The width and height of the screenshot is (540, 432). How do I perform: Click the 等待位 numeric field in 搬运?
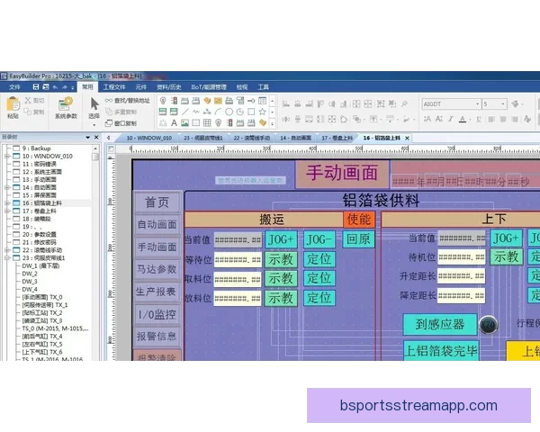pyautogui.click(x=238, y=260)
